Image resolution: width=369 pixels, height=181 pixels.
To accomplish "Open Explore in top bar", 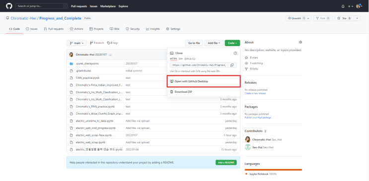I will pyautogui.click(x=123, y=6).
